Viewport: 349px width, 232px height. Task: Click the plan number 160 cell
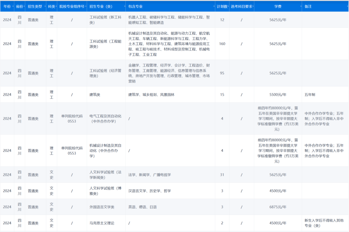[222, 44]
